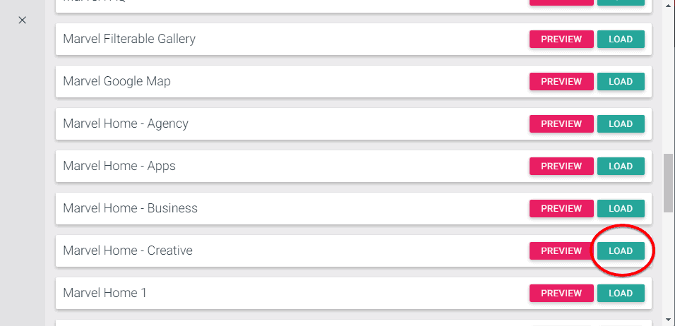The image size is (675, 326).
Task: Click the scrollbar down arrow
Action: tap(669, 320)
